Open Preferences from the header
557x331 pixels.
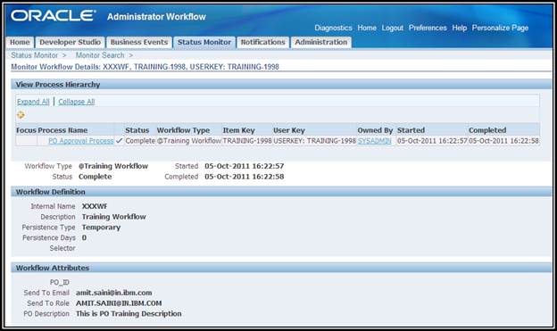(428, 28)
